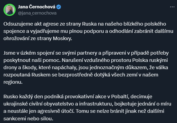Click the word "Pobaltí" in the post
177x123 pixels.
pos(120,97)
